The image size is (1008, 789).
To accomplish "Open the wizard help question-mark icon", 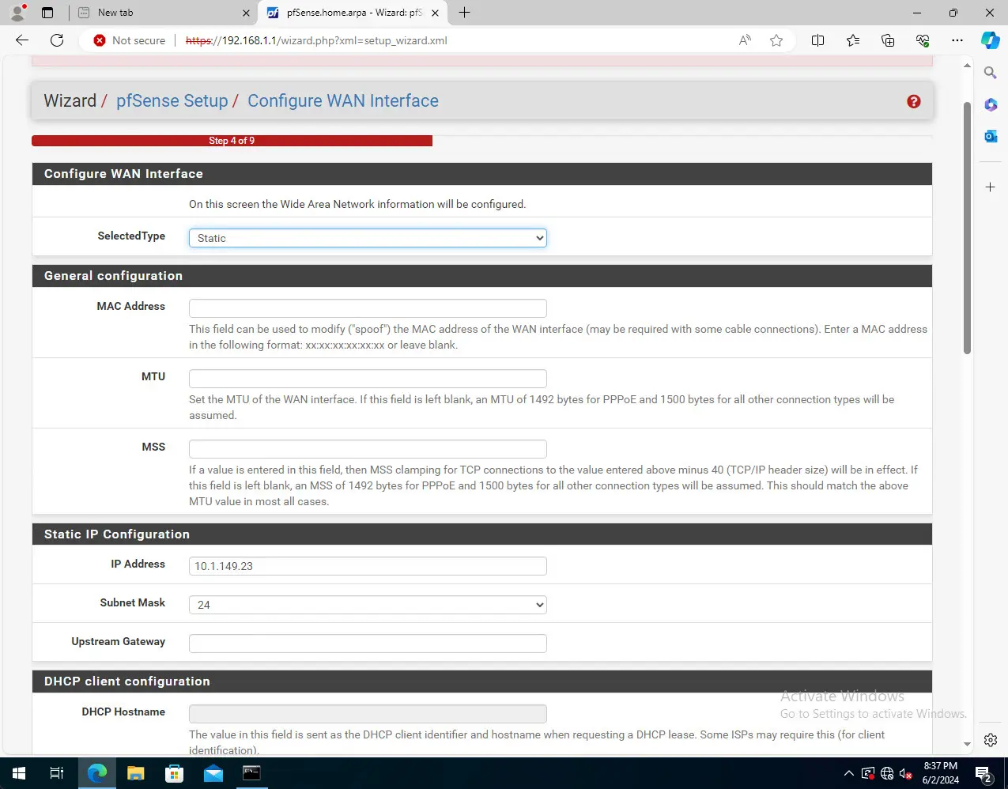I will tap(914, 101).
